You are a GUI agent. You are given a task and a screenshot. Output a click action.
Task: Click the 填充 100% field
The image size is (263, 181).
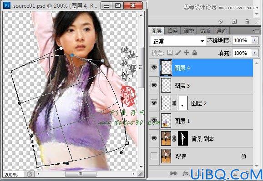click(x=242, y=53)
